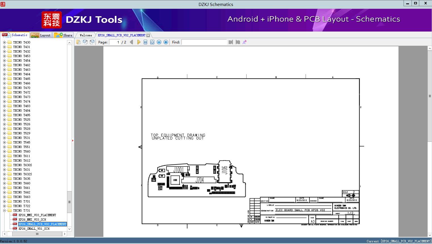Click the find next result icon
This screenshot has width=432, height=244.
coord(238,42)
